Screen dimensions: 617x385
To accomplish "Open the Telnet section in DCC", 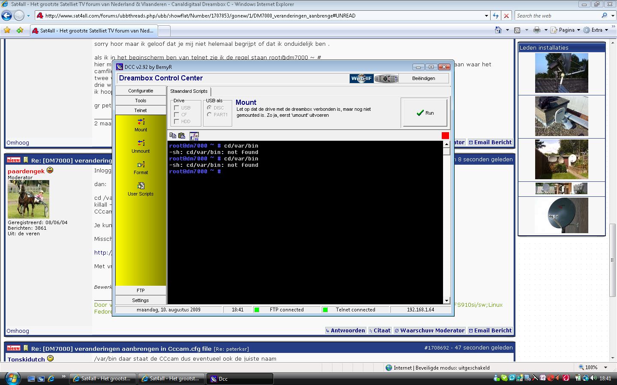I will click(141, 110).
